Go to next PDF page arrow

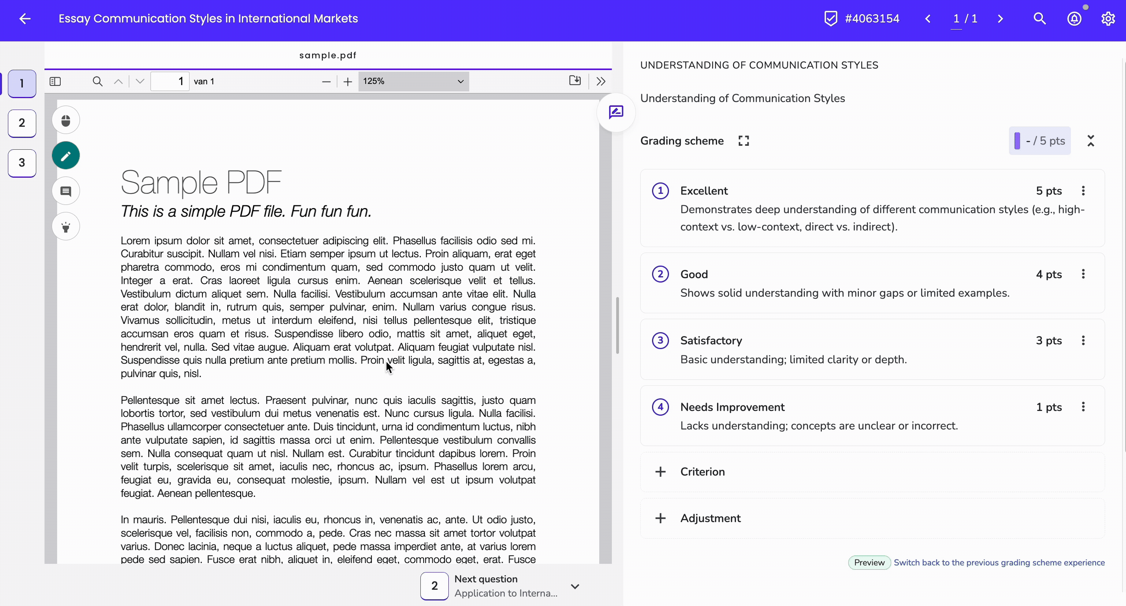point(140,81)
